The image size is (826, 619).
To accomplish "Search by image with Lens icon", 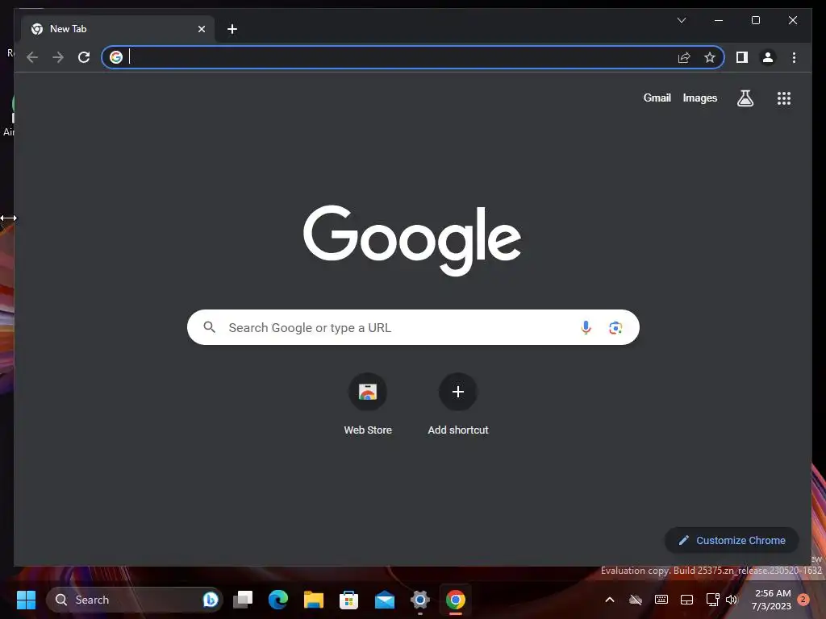I will (x=615, y=328).
